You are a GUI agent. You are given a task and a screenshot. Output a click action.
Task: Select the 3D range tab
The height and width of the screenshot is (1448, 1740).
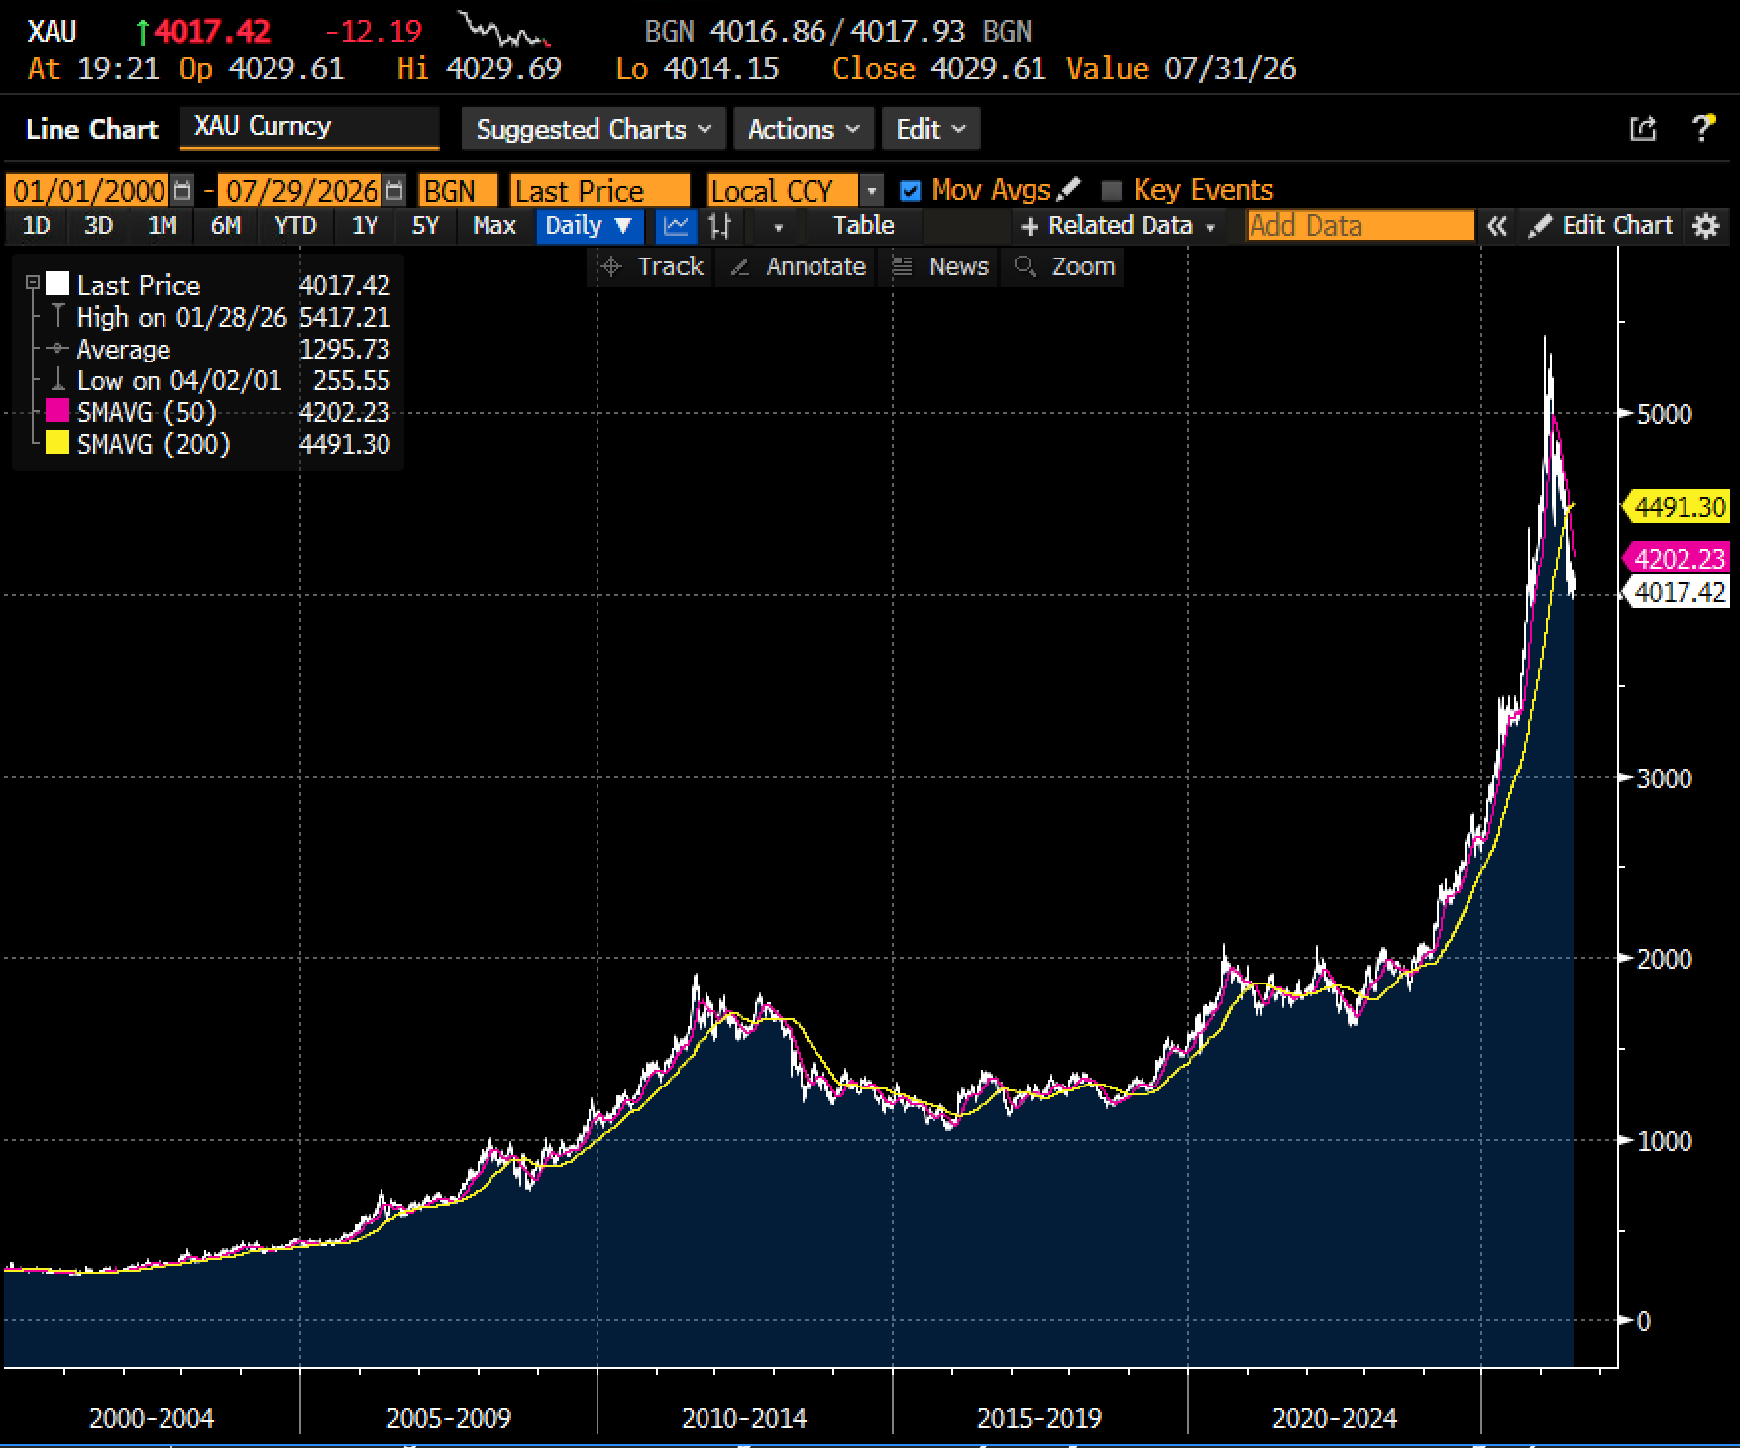(98, 226)
